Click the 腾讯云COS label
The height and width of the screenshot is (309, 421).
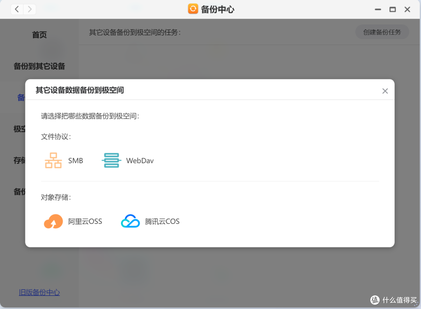[162, 222]
